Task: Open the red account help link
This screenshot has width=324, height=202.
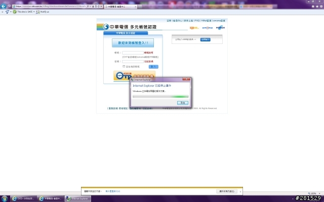Action: (x=148, y=53)
